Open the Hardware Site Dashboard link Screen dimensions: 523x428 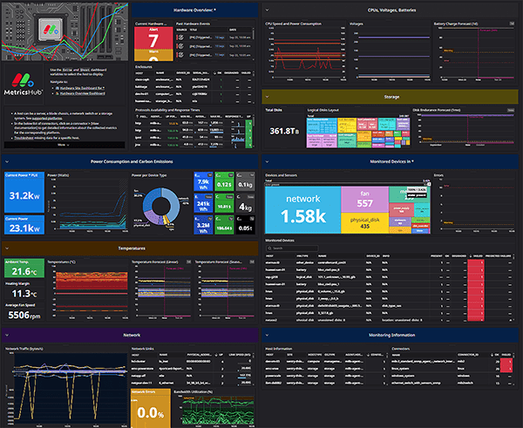click(x=80, y=88)
